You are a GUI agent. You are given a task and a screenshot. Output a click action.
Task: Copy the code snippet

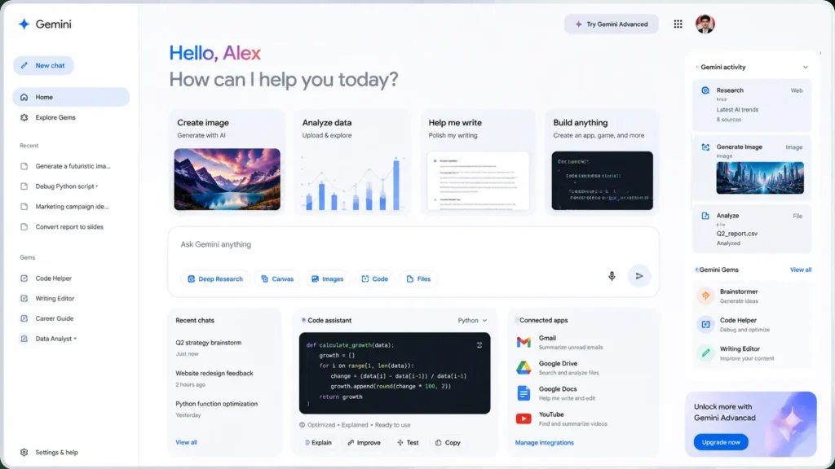448,443
